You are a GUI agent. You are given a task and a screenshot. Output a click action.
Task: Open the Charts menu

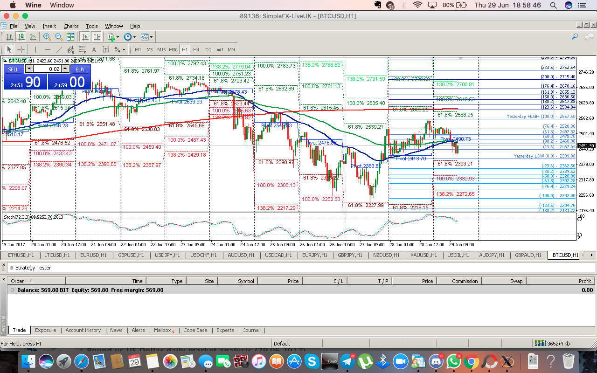tap(71, 26)
